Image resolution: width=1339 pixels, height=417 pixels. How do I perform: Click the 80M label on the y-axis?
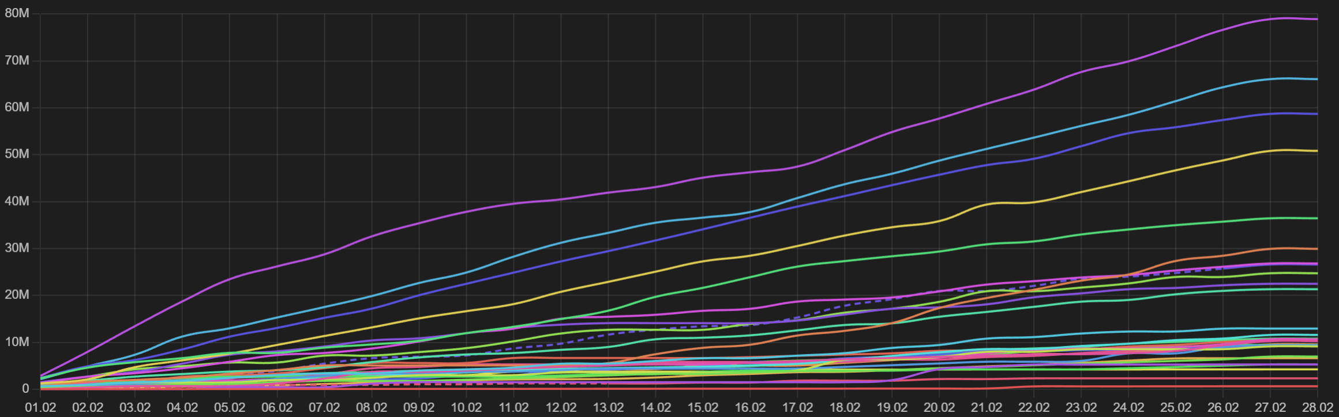pyautogui.click(x=17, y=13)
